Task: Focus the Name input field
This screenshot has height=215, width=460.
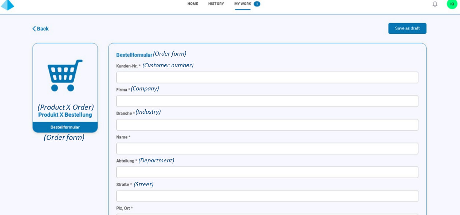Action: tap(267, 148)
